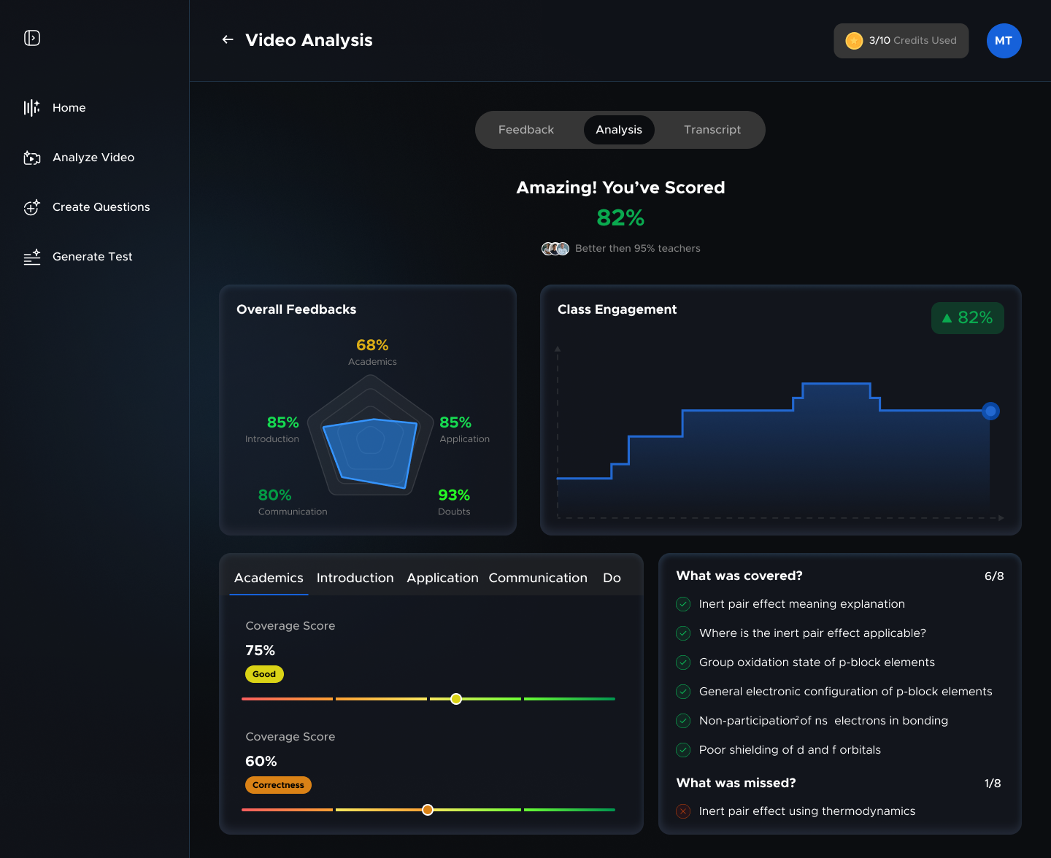Click the Create Questions icon
The width and height of the screenshot is (1051, 858).
[31, 207]
